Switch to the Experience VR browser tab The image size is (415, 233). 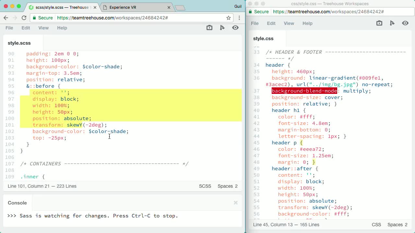pyautogui.click(x=123, y=6)
